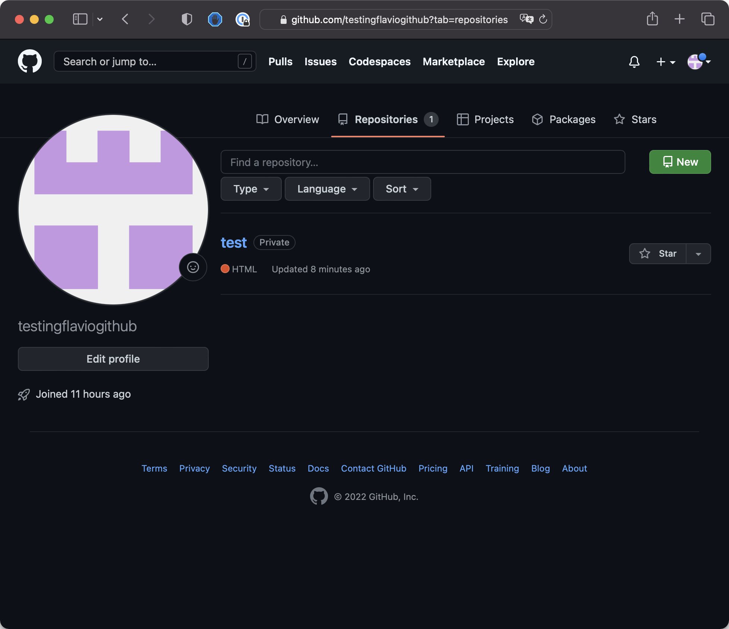Reload the page with refresh icon
Viewport: 729px width, 629px height.
pyautogui.click(x=543, y=19)
